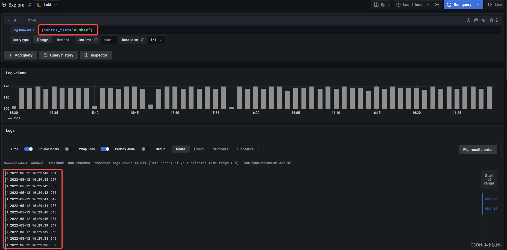Share the Explore view via share icon
Screen dimensions: 507x250
point(29,5)
